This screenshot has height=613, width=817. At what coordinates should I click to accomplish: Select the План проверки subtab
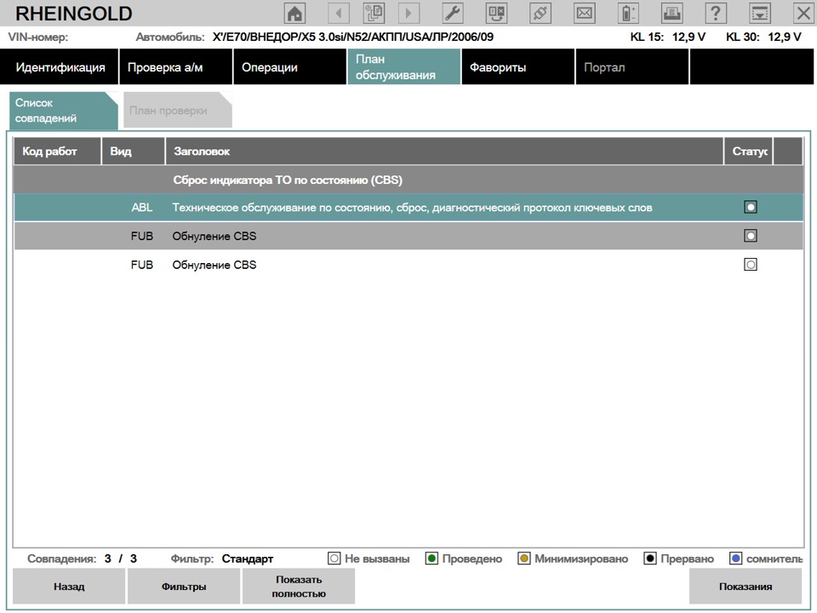click(178, 111)
